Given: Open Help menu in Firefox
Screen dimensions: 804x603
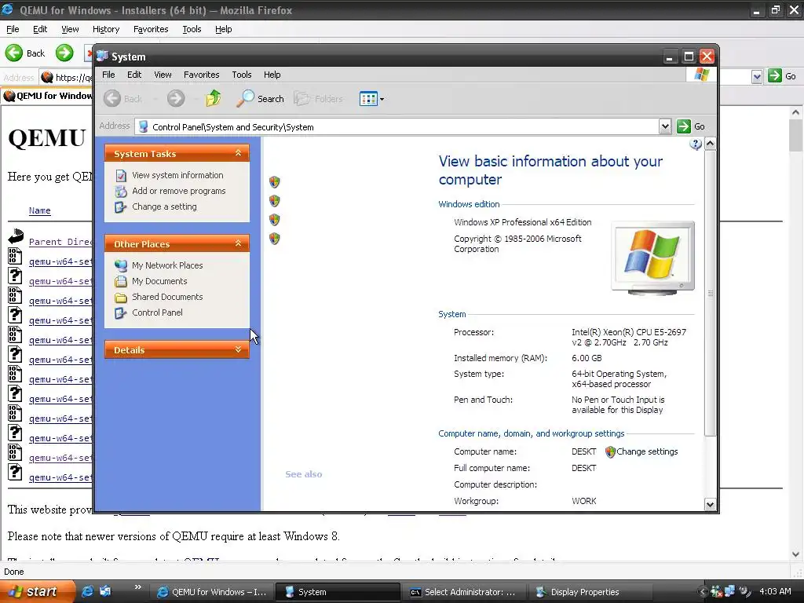Looking at the screenshot, I should (223, 29).
